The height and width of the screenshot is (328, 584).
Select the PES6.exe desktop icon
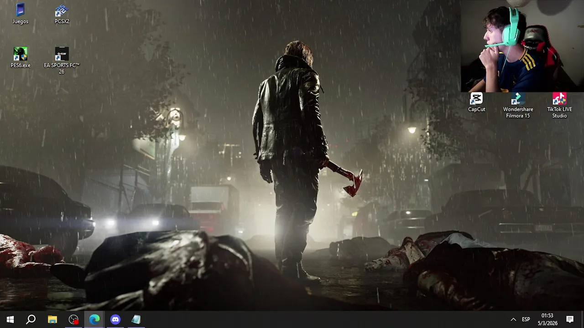[21, 57]
